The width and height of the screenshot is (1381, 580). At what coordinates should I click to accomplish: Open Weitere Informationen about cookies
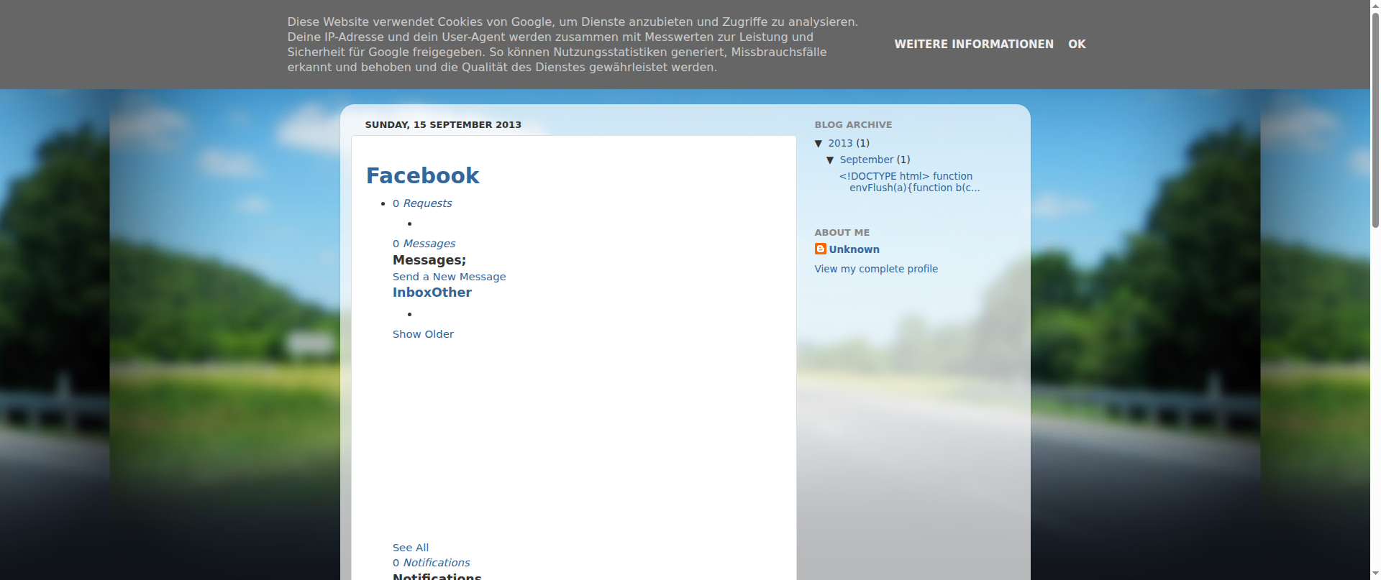(974, 44)
